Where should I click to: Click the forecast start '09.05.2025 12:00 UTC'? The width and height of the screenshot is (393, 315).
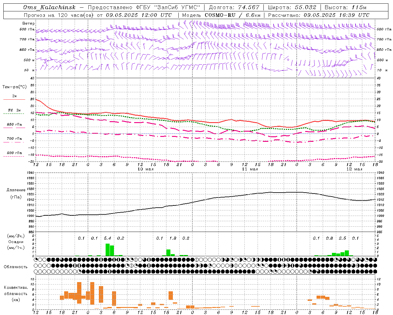(139, 15)
